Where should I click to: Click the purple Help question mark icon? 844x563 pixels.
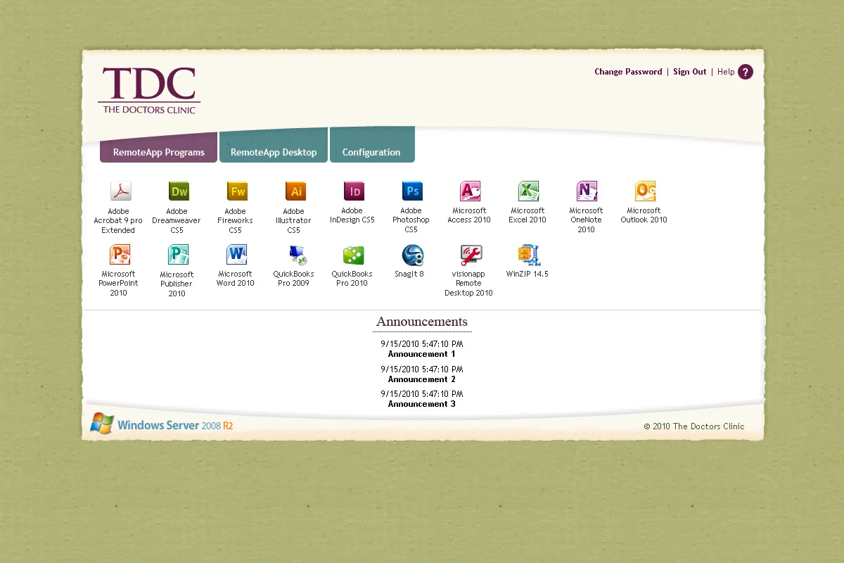pyautogui.click(x=746, y=72)
